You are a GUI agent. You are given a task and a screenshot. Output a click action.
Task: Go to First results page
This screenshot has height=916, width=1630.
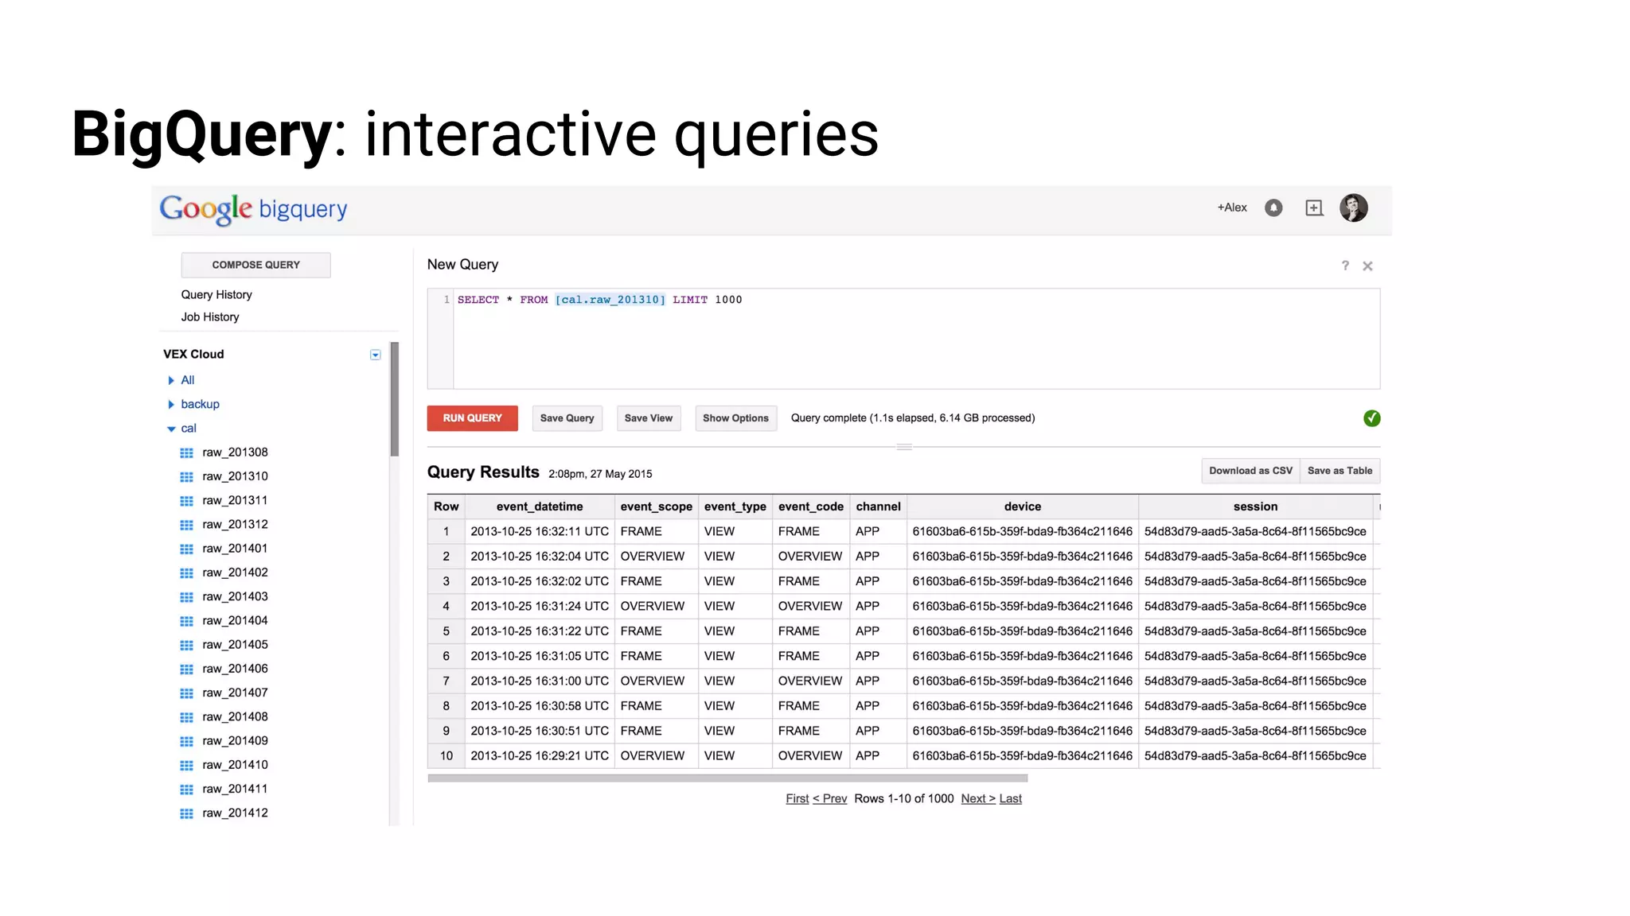[797, 798]
